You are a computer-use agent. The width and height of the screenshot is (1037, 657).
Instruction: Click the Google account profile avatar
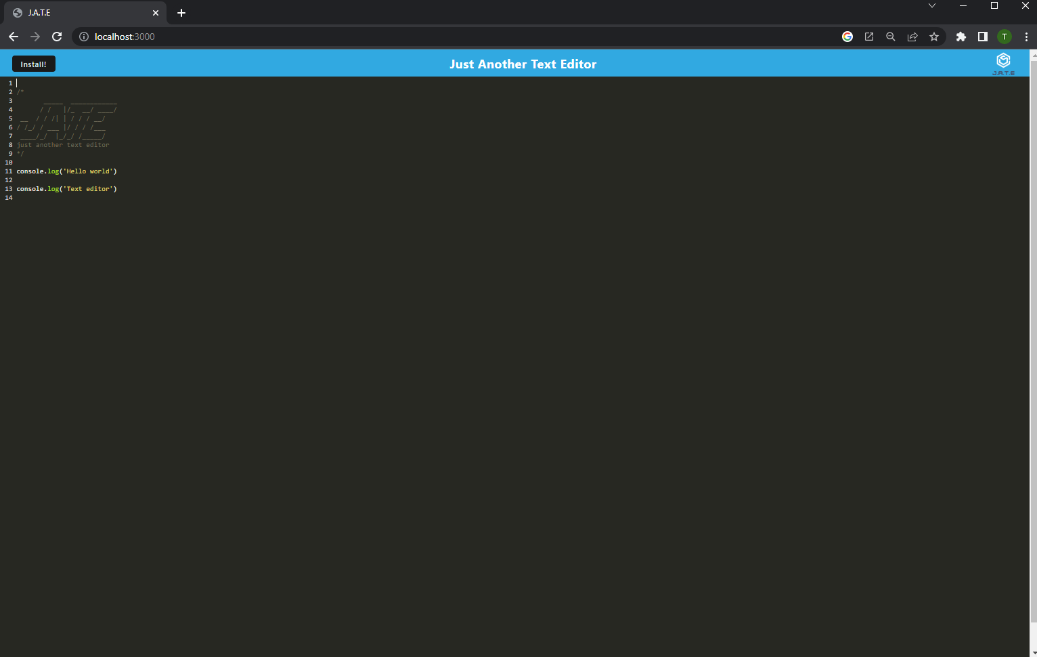[1005, 37]
